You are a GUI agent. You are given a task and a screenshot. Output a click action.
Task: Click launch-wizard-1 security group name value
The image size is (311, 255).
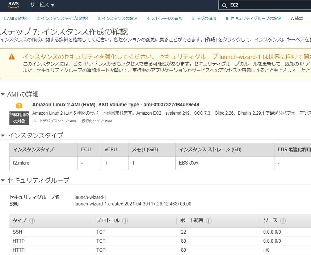point(91,197)
